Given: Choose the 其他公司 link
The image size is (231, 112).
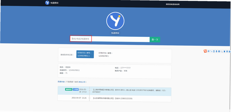Looking at the screenshot, I should pos(82,82).
